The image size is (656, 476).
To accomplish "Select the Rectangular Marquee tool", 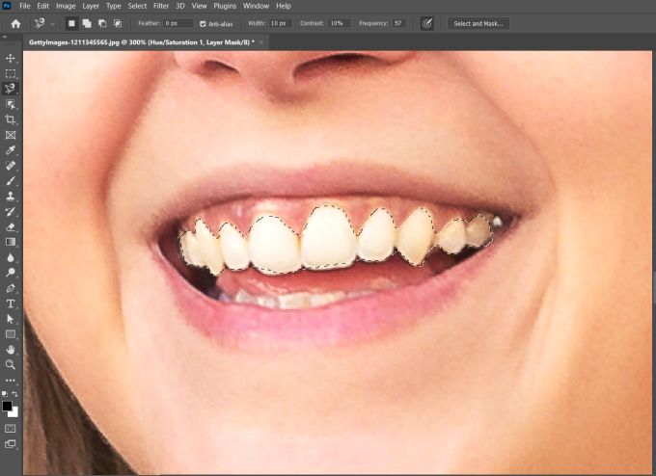I will tap(11, 73).
